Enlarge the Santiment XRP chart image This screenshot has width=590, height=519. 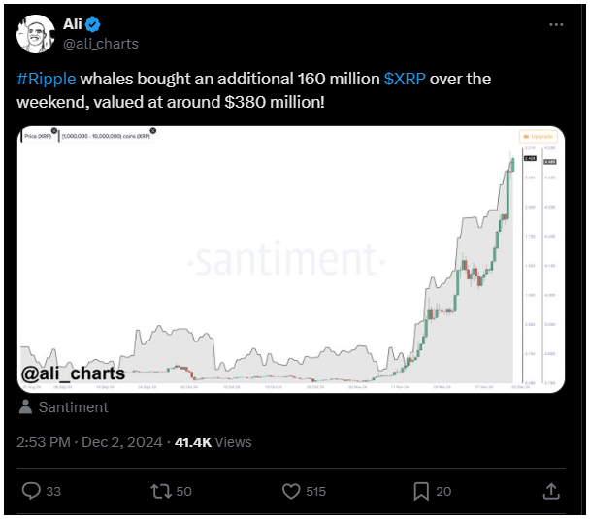click(291, 260)
